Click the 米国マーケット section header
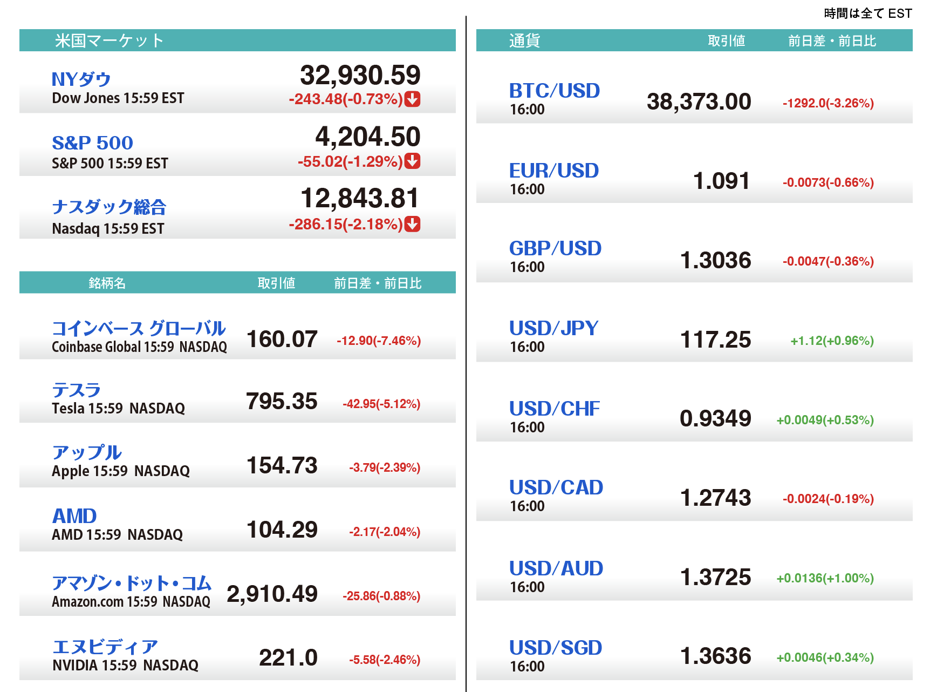 110,40
